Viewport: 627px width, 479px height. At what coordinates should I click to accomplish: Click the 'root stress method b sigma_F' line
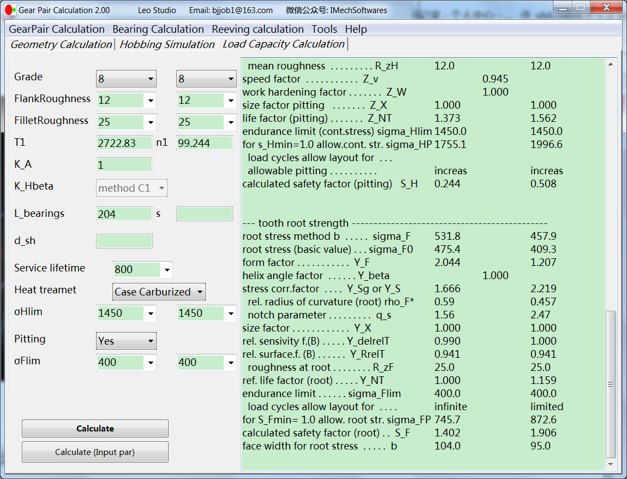(x=399, y=236)
